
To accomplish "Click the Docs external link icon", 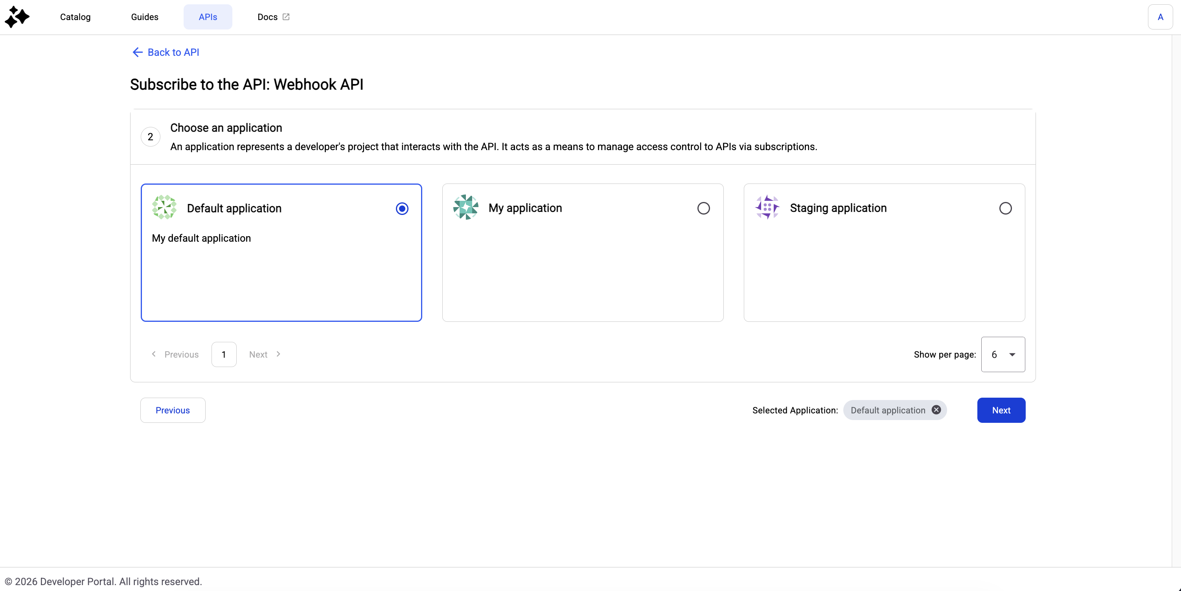I will point(286,17).
